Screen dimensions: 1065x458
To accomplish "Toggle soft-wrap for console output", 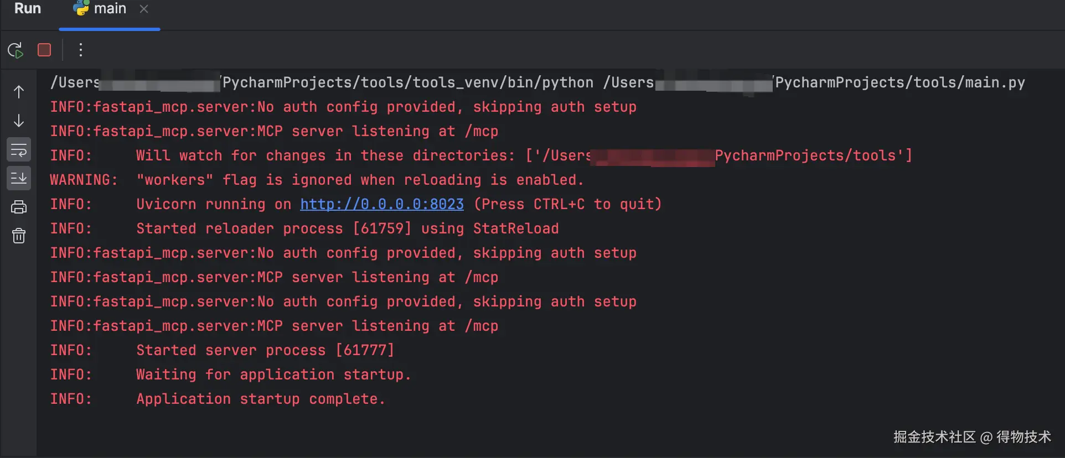I will point(19,149).
